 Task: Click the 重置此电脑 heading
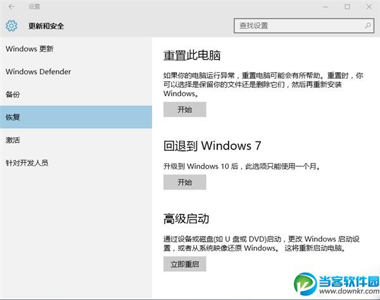pyautogui.click(x=192, y=55)
